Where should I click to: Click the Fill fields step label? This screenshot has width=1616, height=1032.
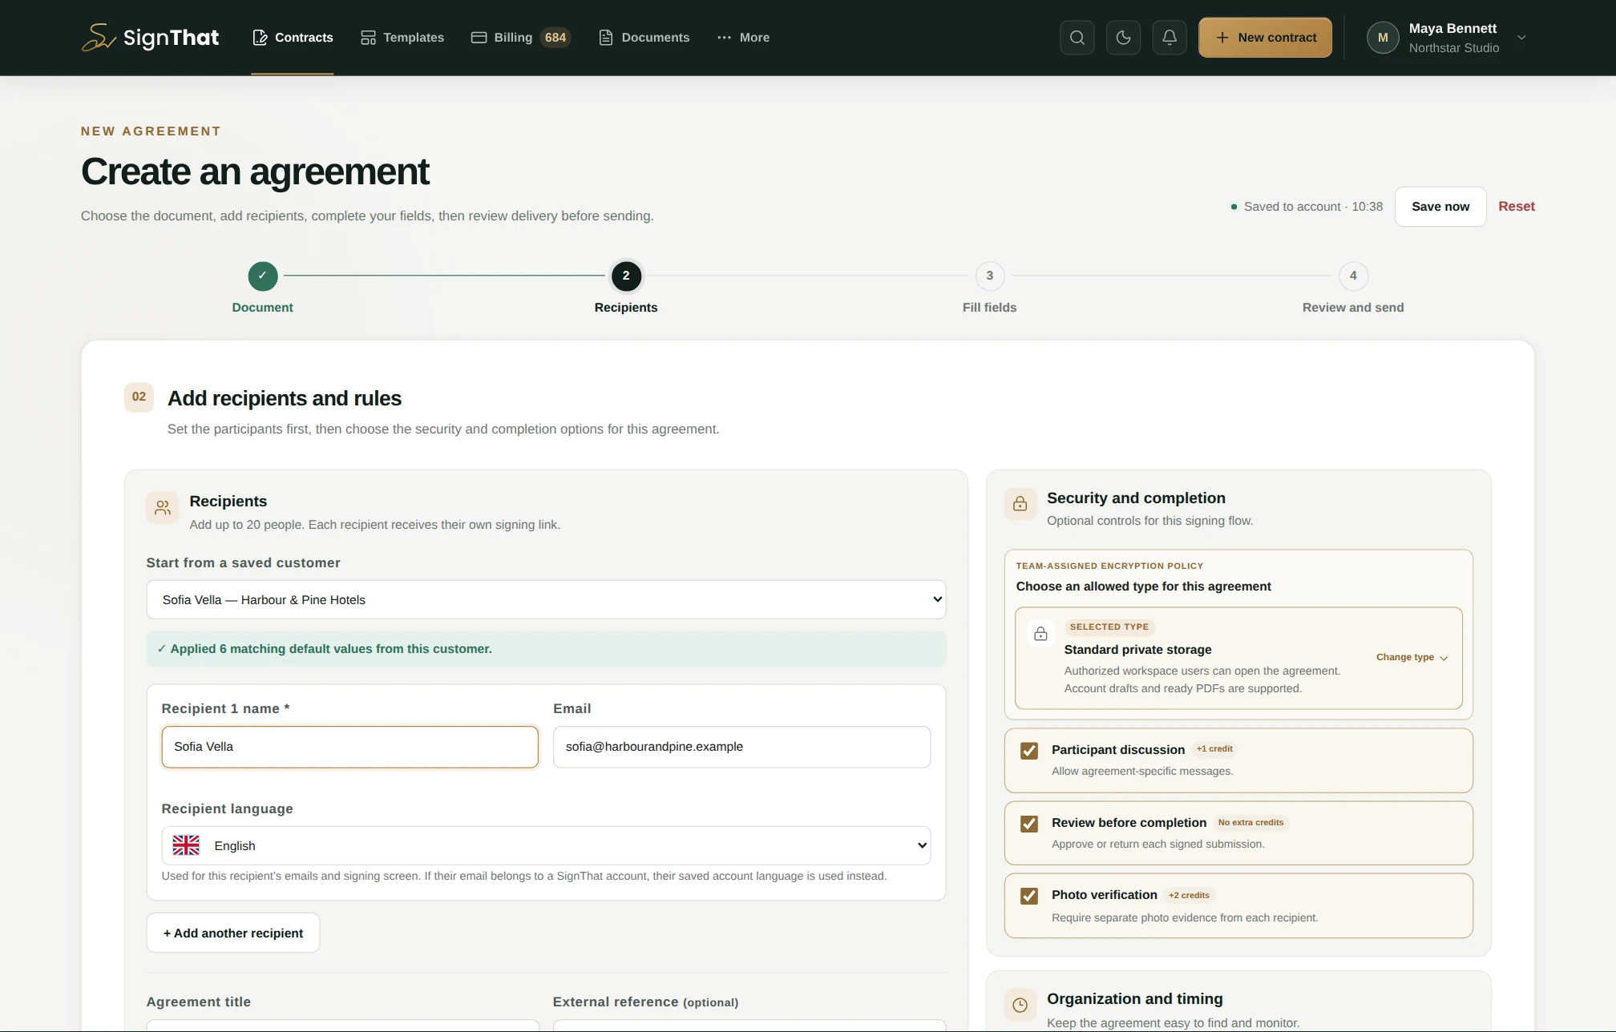click(990, 308)
